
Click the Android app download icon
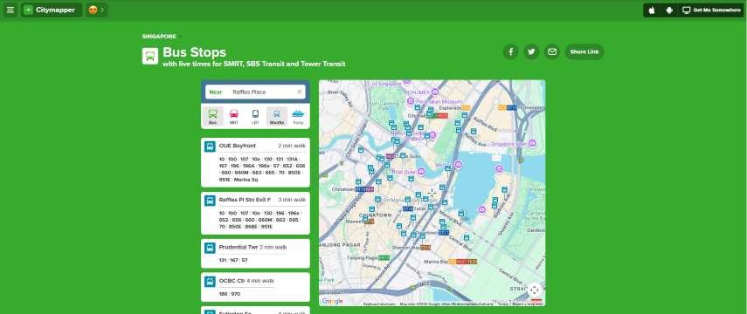point(669,10)
